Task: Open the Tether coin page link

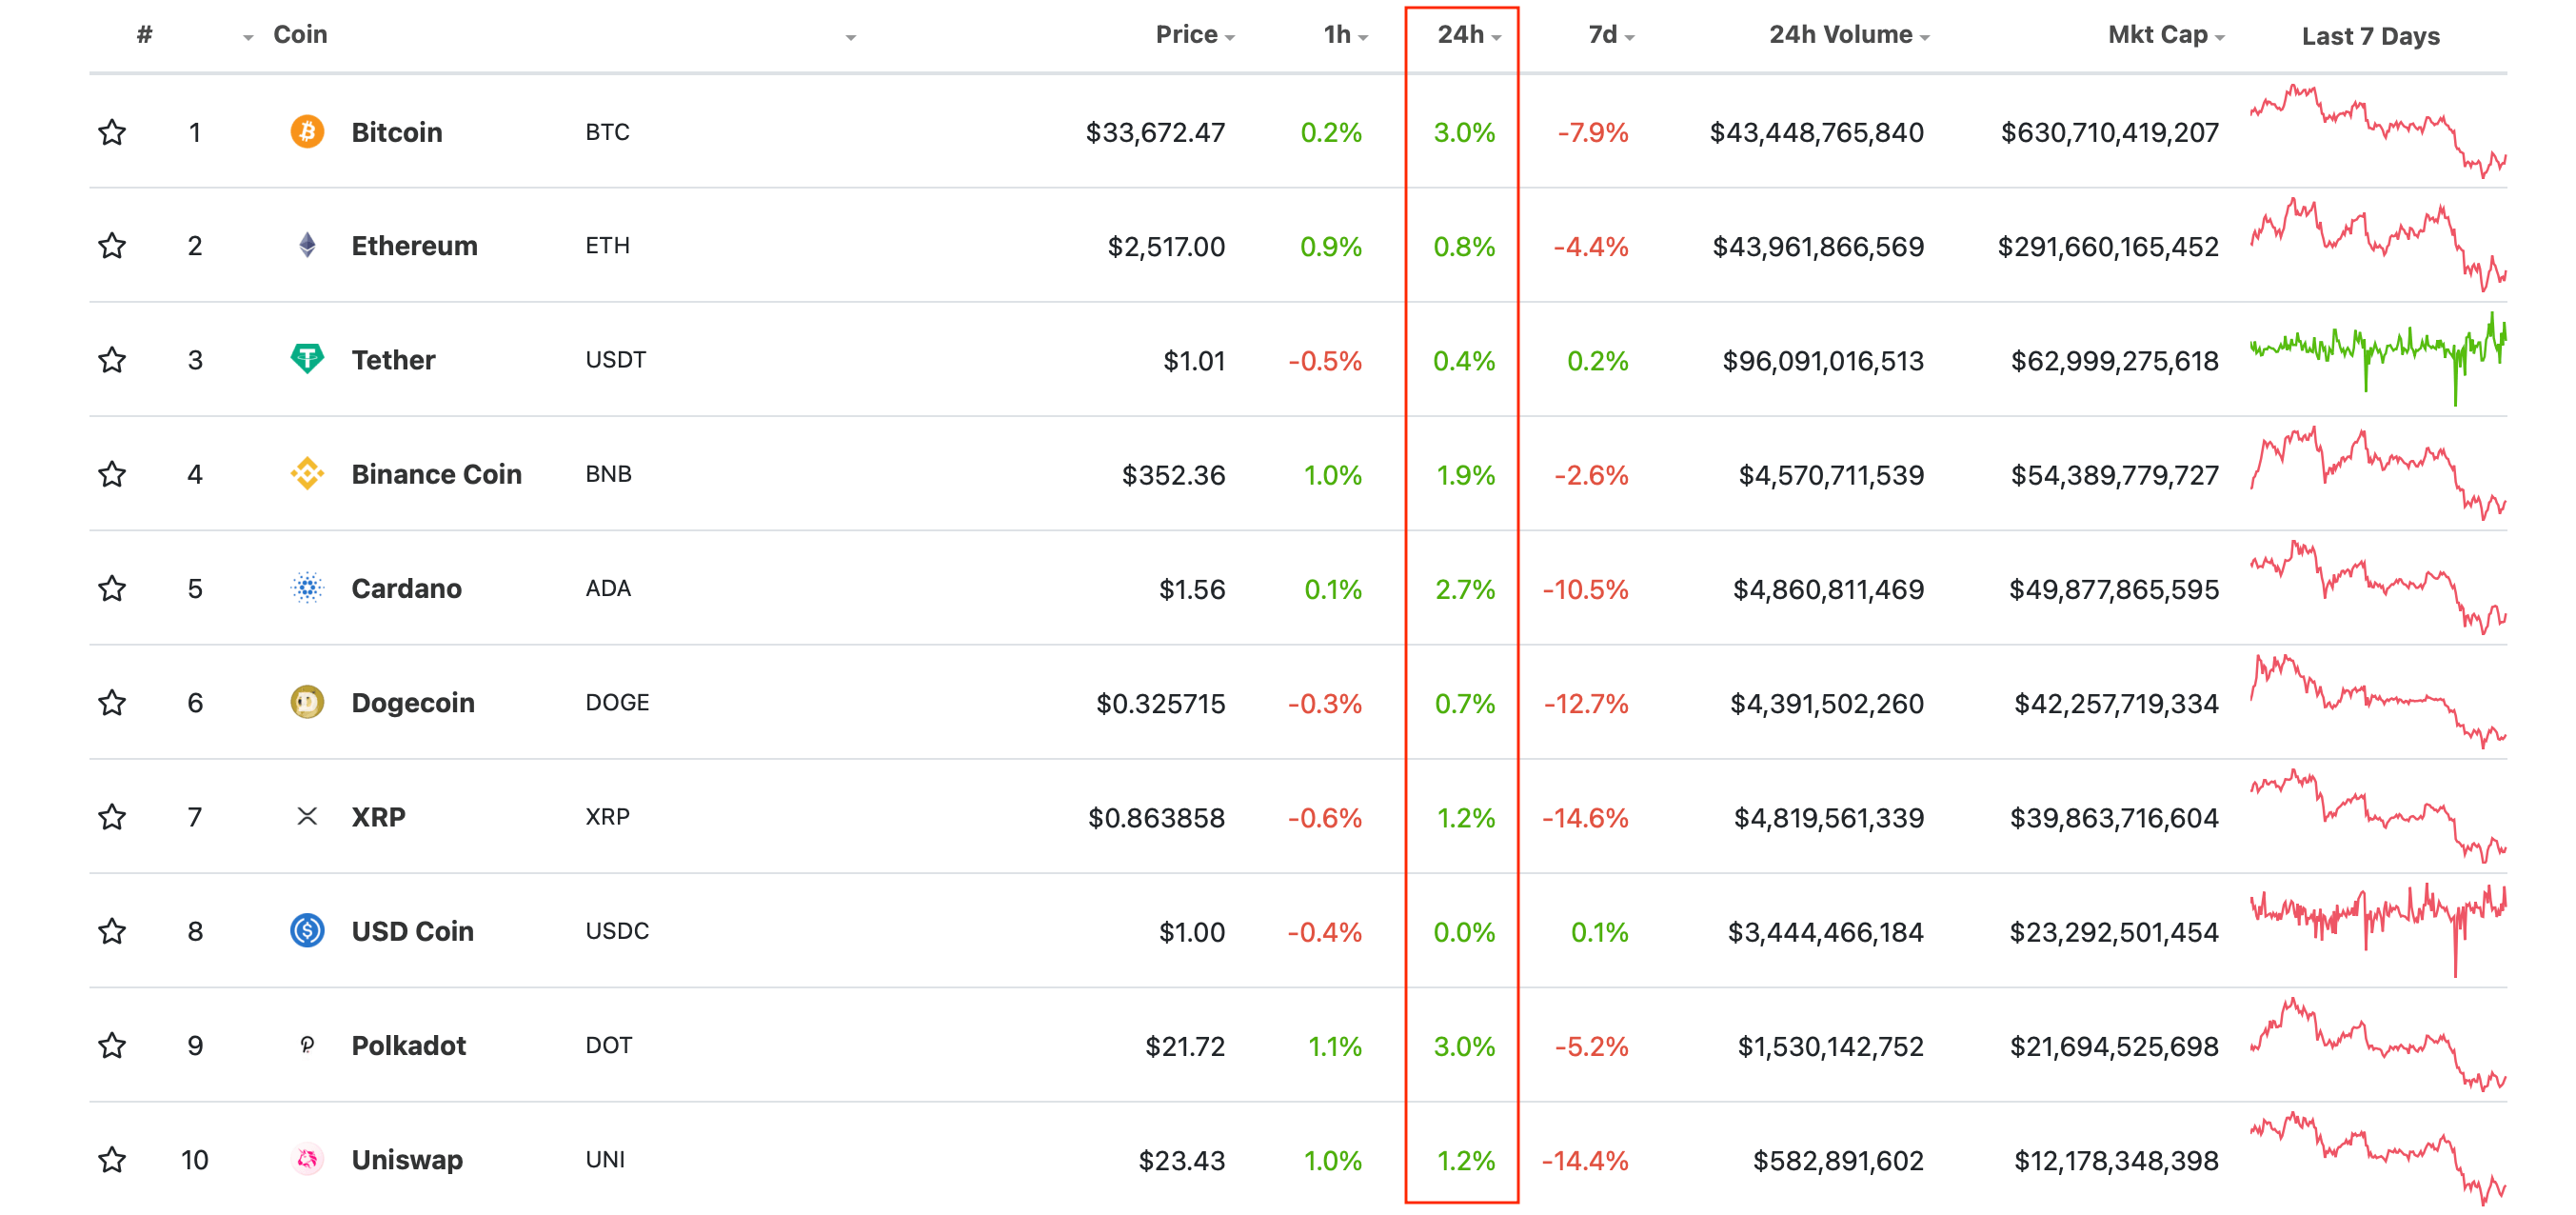Action: coord(393,360)
